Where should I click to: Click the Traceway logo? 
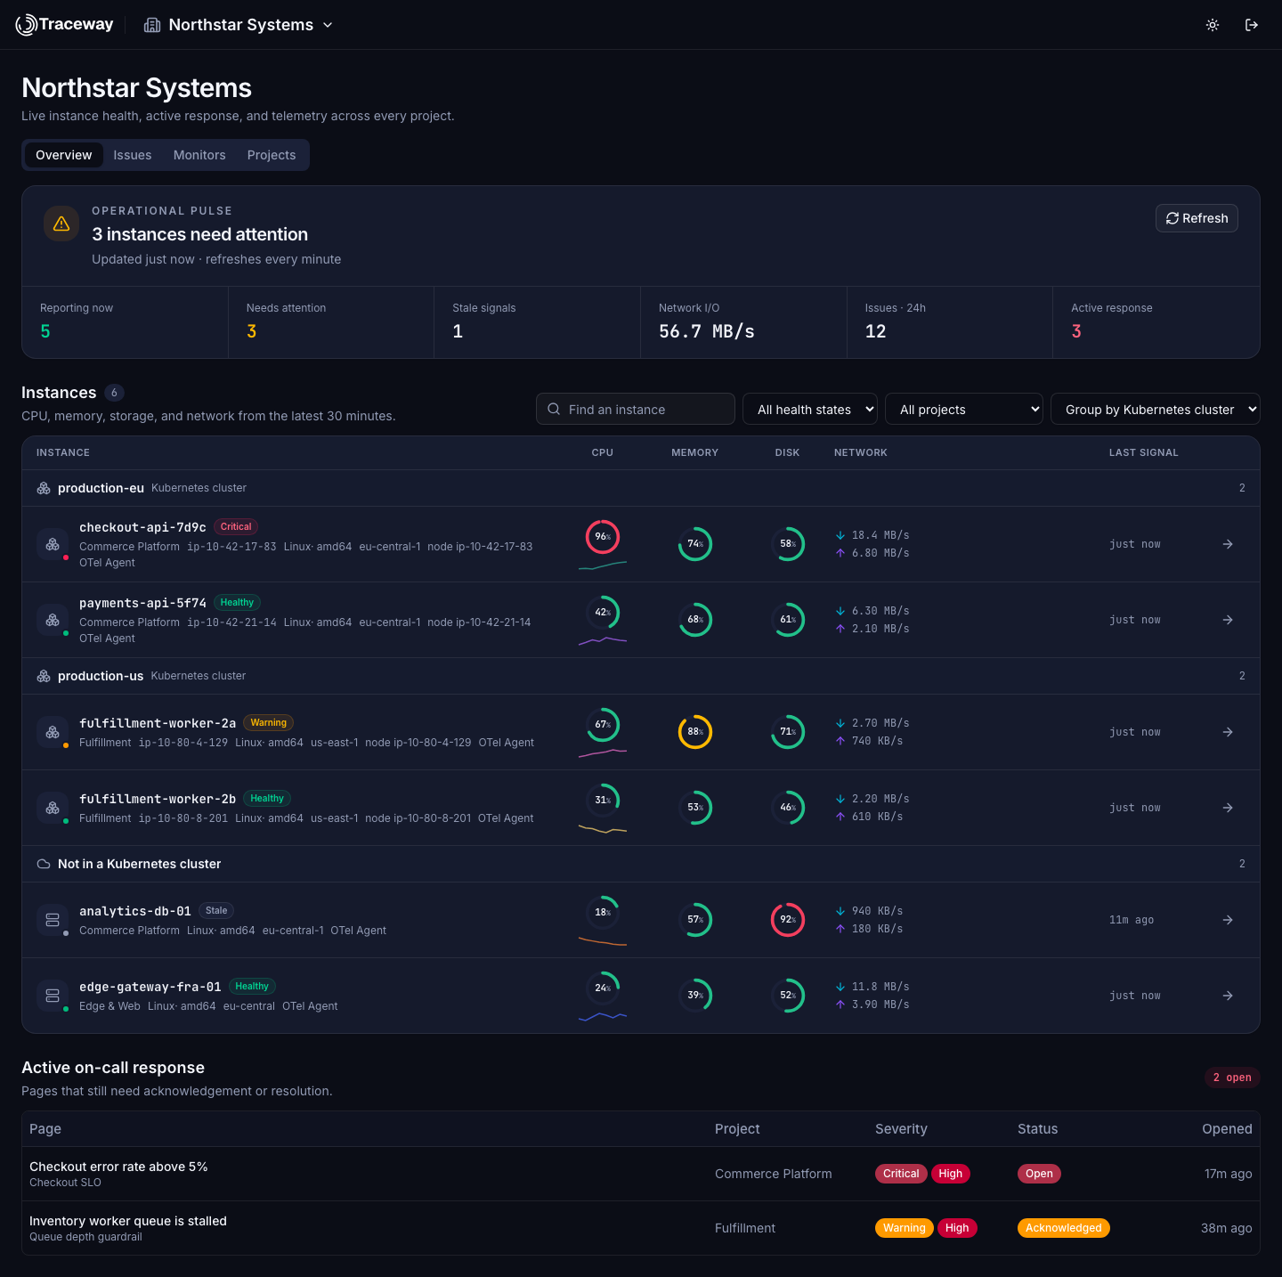point(65,25)
